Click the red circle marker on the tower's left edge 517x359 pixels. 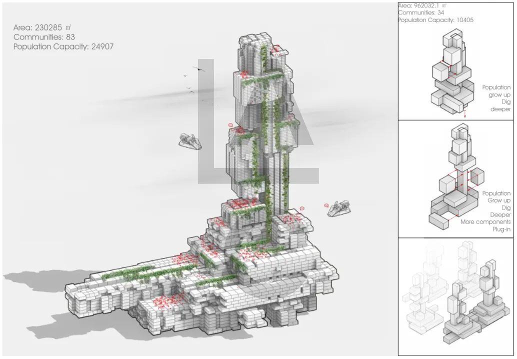point(230,124)
